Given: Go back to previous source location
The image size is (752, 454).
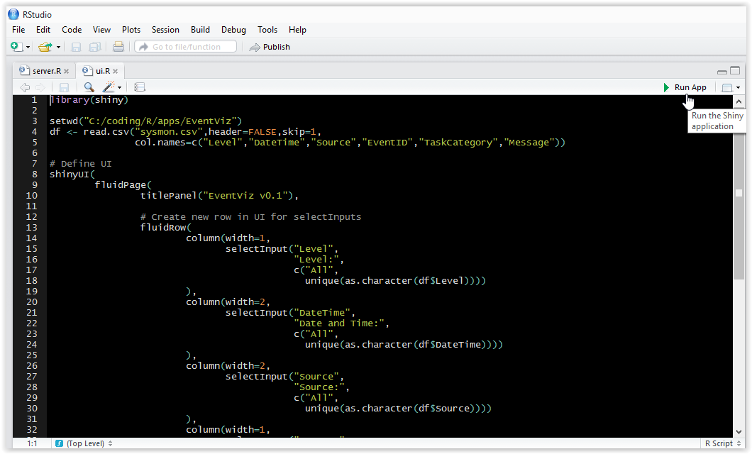Looking at the screenshot, I should pos(24,87).
